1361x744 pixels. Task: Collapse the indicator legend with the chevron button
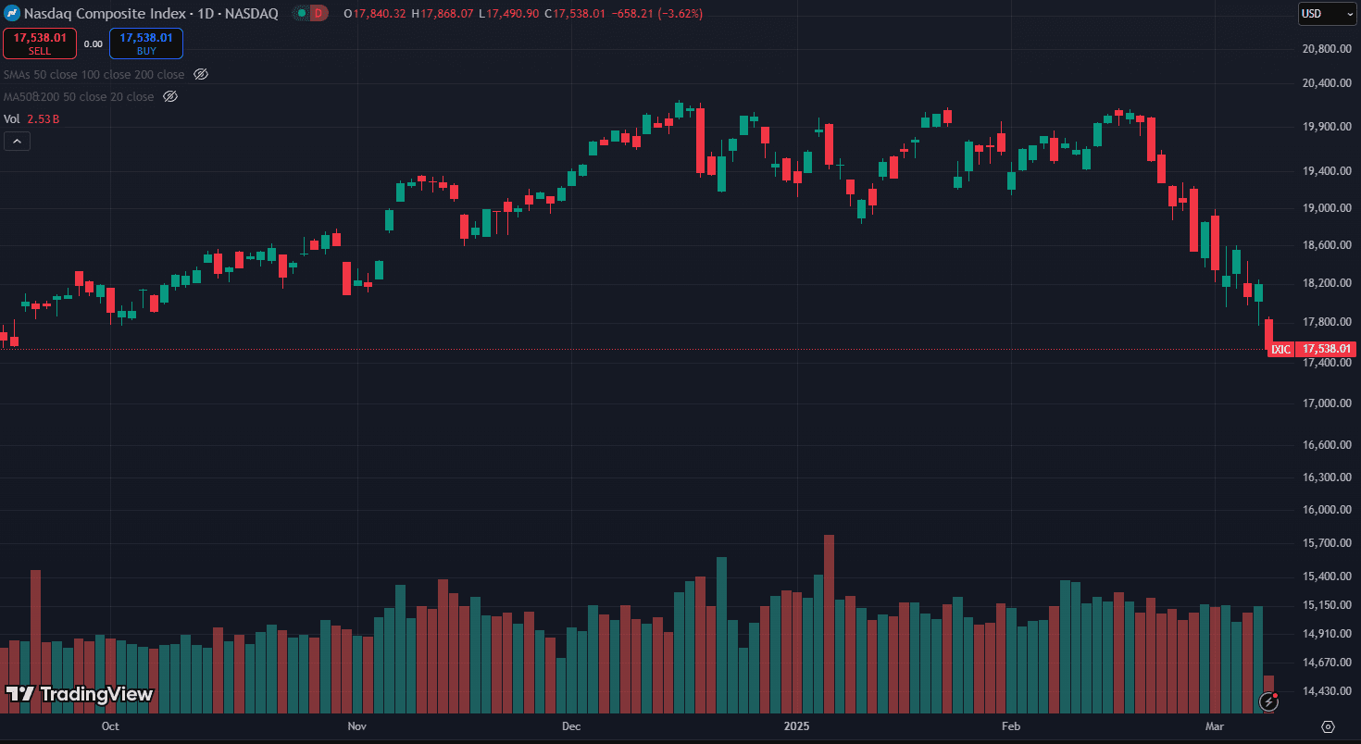pyautogui.click(x=17, y=142)
